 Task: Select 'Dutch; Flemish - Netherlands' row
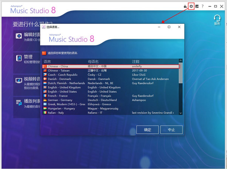[x=111, y=83]
